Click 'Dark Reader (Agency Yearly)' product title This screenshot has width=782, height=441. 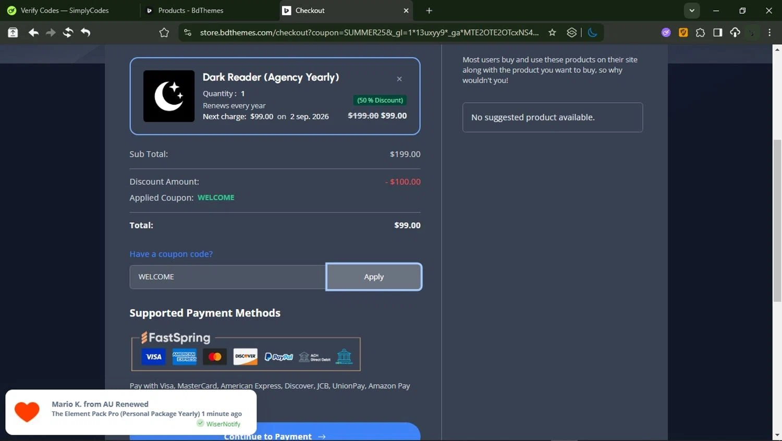271,78
